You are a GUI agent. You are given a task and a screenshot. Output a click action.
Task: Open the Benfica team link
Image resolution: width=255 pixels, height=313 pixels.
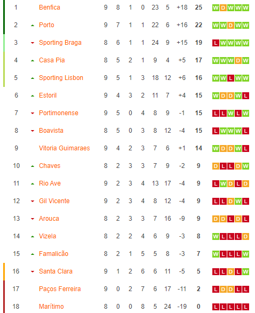pyautogui.click(x=50, y=7)
